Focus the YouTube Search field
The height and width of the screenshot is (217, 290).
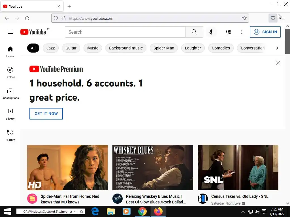tap(125, 32)
